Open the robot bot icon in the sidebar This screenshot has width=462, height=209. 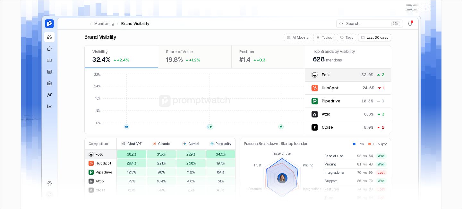coord(49,83)
